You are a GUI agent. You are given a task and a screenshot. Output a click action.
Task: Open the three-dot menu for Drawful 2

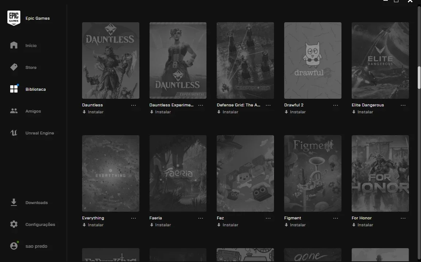tap(336, 105)
